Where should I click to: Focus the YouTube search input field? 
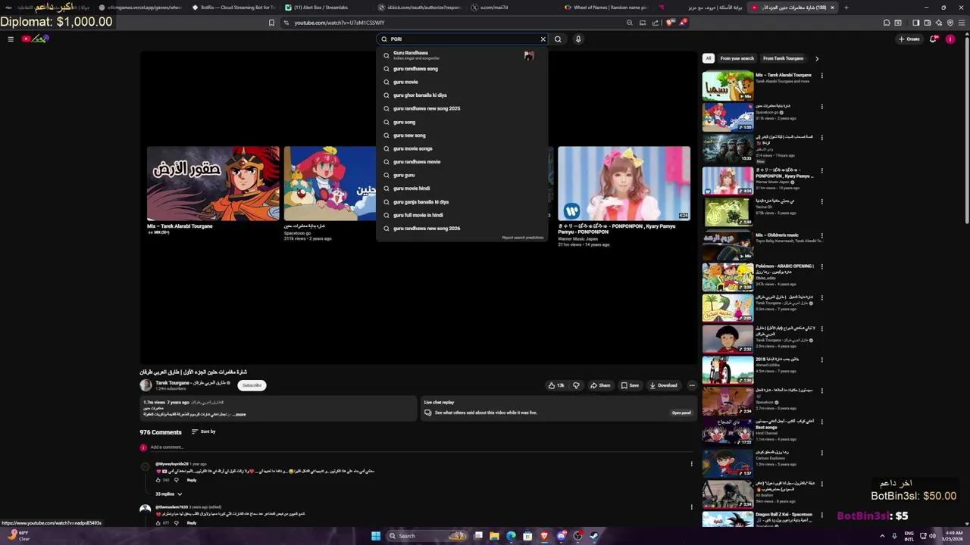coord(462,39)
